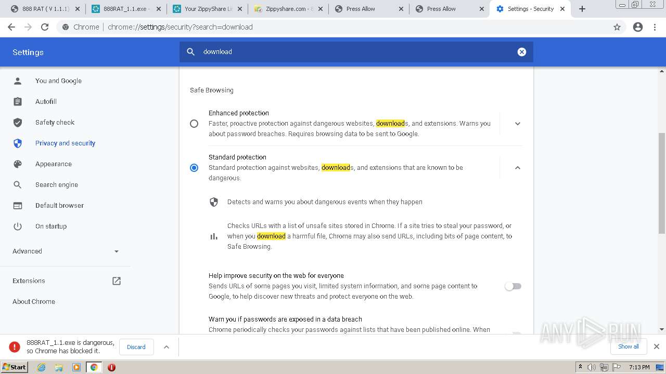Open Chrome's three-dot customize menu
666x374 pixels.
[x=655, y=27]
